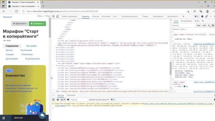Create live expression with eye icon
Screen dimensions: 215x121
[68, 99]
